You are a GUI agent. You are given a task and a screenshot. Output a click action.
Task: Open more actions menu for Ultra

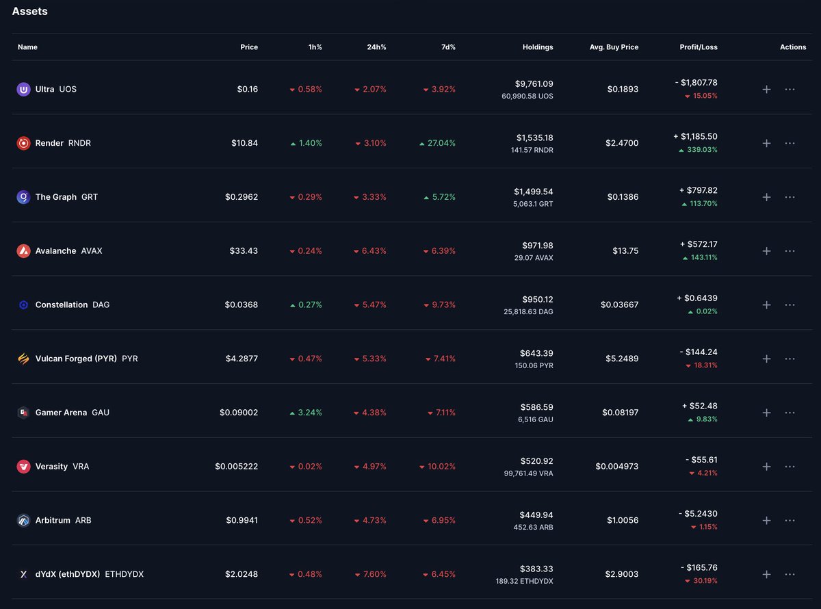[x=790, y=89]
